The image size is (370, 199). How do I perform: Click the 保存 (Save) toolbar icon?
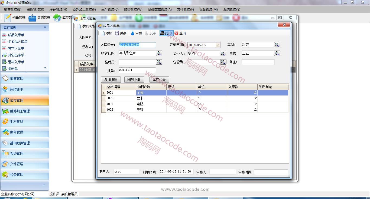(121, 33)
